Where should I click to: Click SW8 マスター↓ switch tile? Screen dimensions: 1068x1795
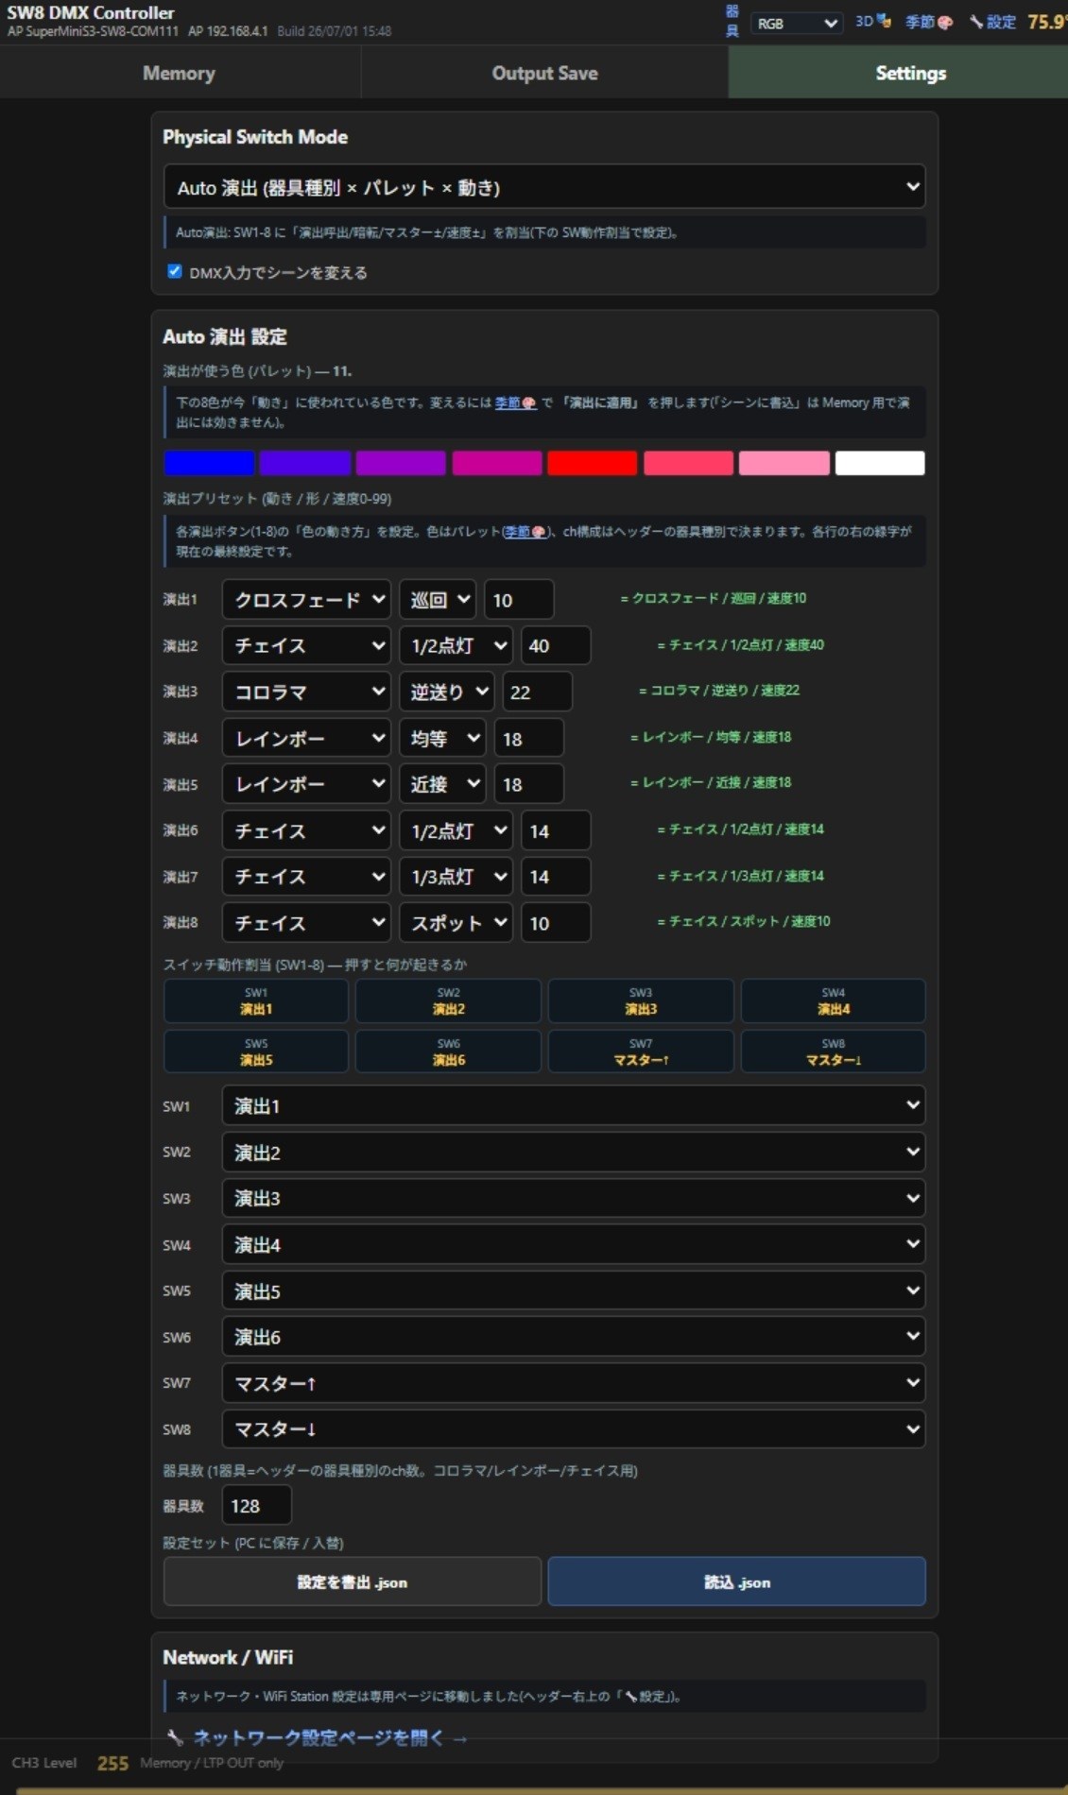[x=833, y=1051]
